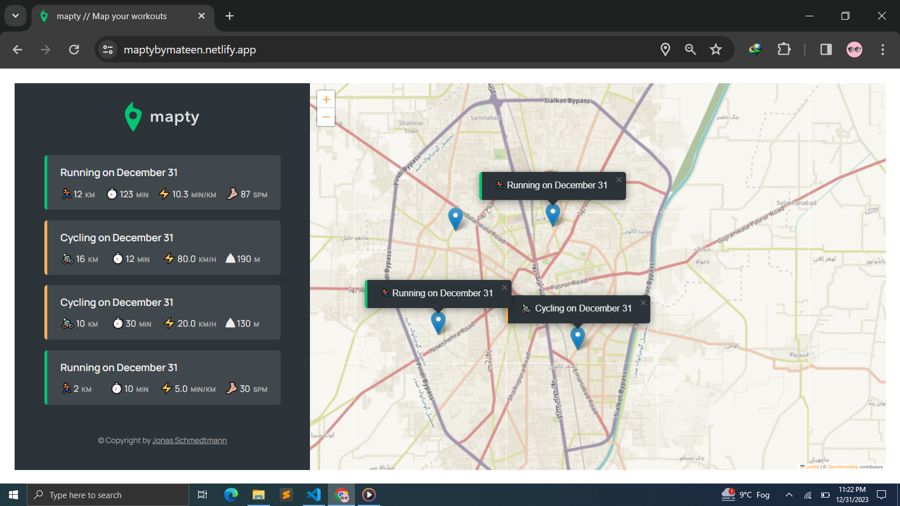Open a new browser tab
900x506 pixels.
point(229,16)
